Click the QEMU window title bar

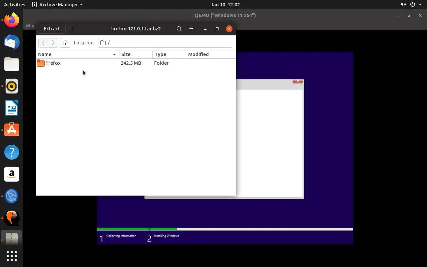pos(225,15)
